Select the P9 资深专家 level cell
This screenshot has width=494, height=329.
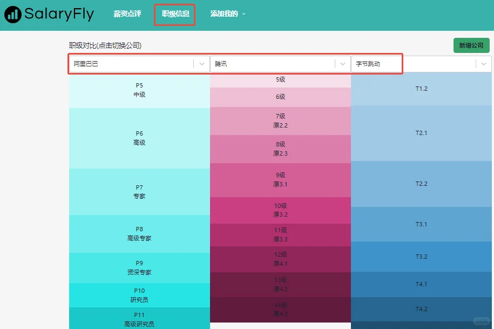139,268
